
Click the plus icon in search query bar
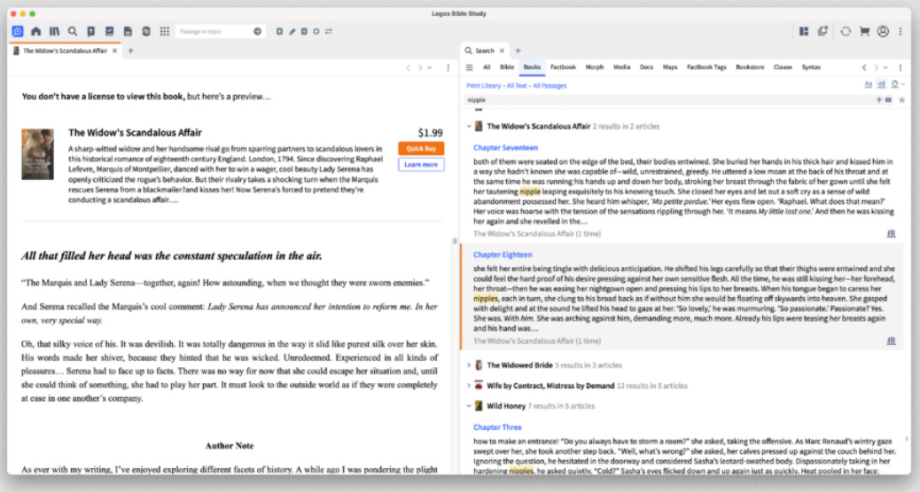(x=879, y=100)
